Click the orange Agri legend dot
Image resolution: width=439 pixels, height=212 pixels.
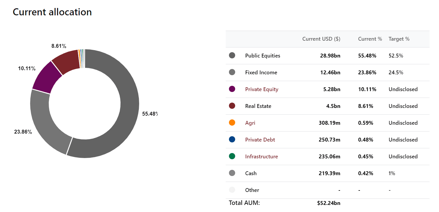[232, 123]
